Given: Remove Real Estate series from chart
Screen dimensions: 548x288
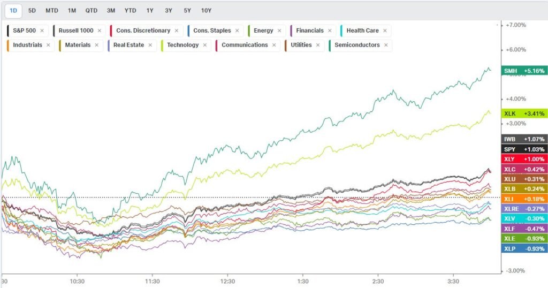Looking at the screenshot, I should [150, 45].
